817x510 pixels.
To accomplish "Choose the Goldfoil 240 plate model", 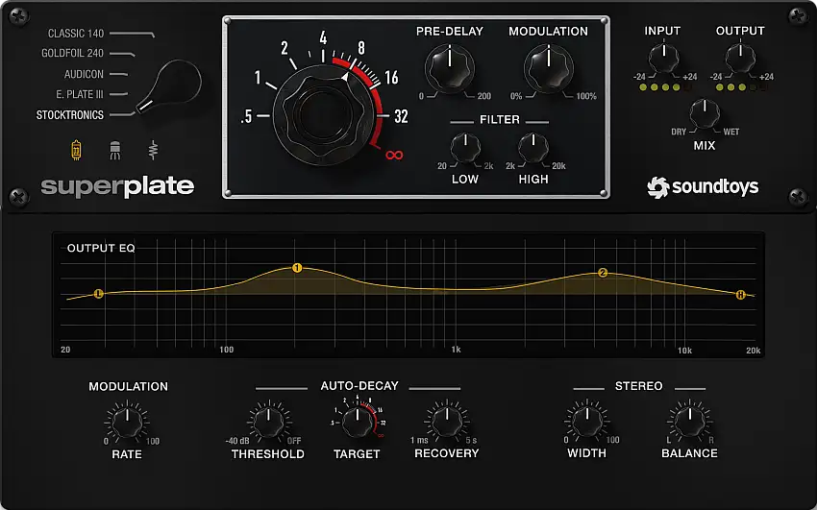I will tap(72, 53).
